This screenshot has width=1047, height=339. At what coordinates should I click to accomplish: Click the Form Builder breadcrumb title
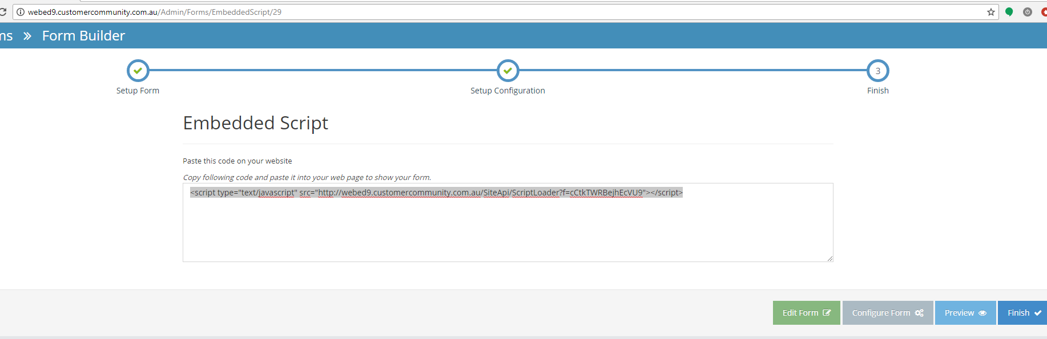point(83,36)
